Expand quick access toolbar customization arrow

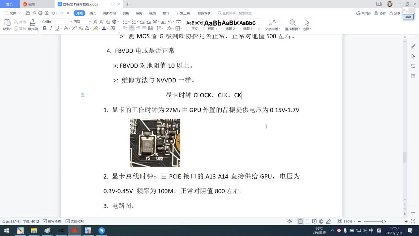pyautogui.click(x=68, y=13)
